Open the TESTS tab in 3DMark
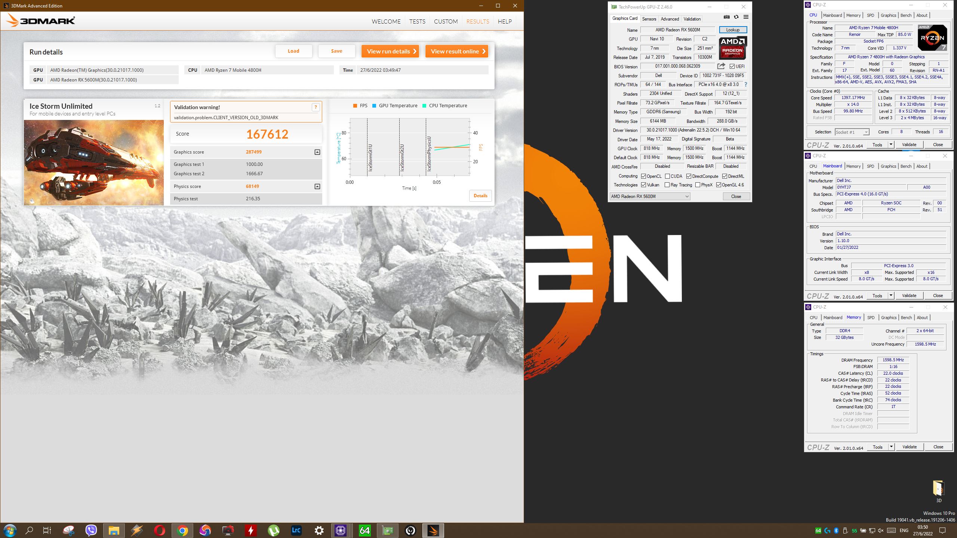Screen dimensions: 957x538 pyautogui.click(x=417, y=21)
